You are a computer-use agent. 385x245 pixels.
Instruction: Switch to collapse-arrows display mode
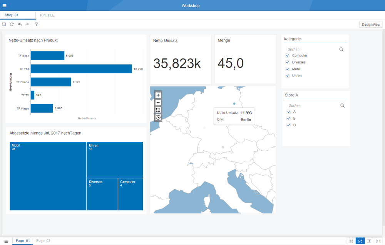coord(351,241)
